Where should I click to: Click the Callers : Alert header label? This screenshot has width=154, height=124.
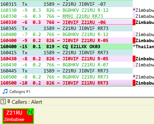click(27, 102)
